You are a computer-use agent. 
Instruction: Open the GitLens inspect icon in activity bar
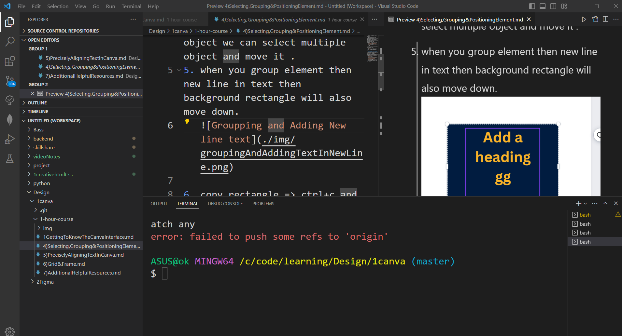click(x=10, y=100)
